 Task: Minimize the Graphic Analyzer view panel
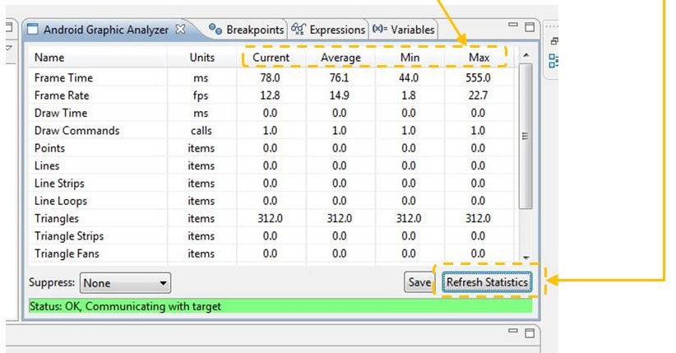coord(513,25)
